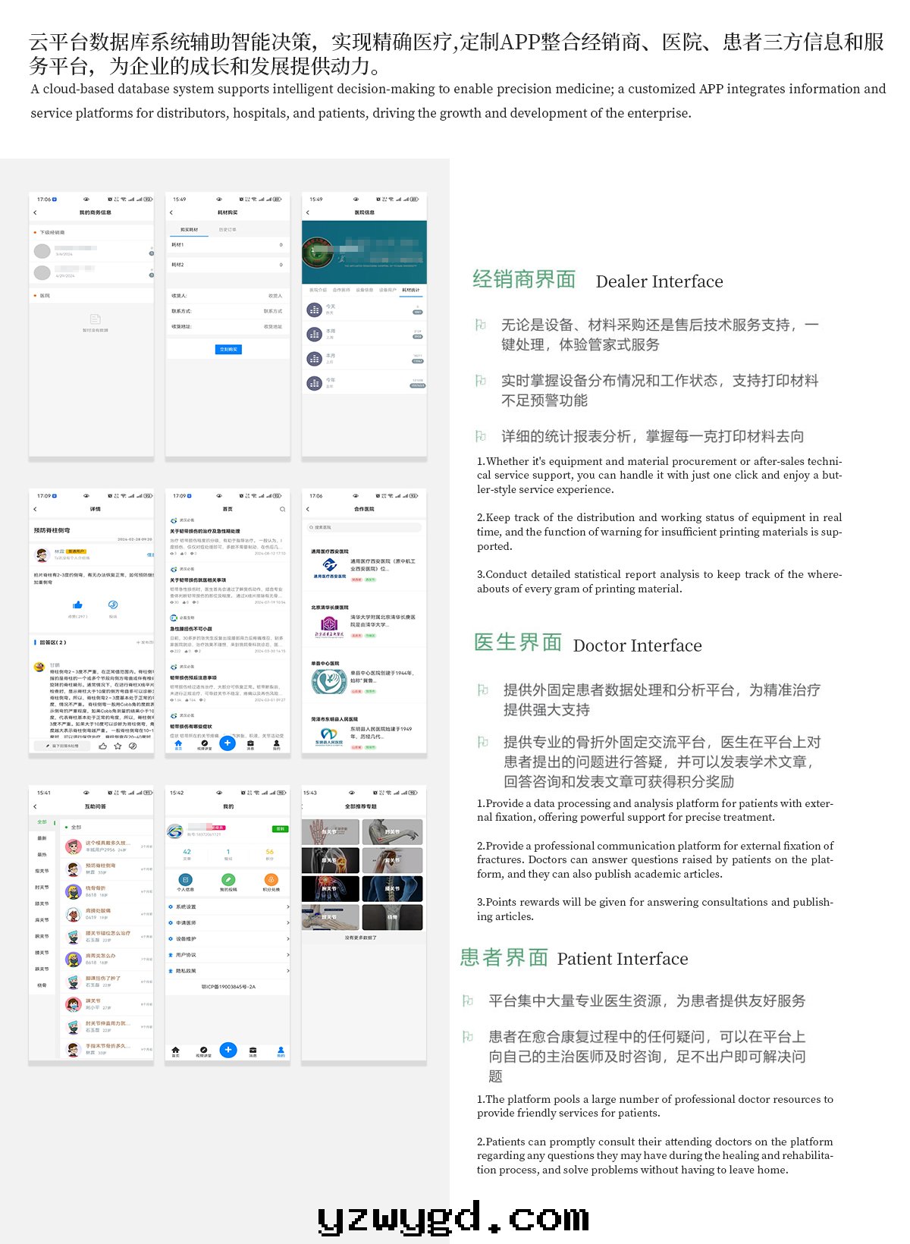Select 最新 filter in 互动问答 sidebar
The image size is (910, 1244).
coord(42,838)
